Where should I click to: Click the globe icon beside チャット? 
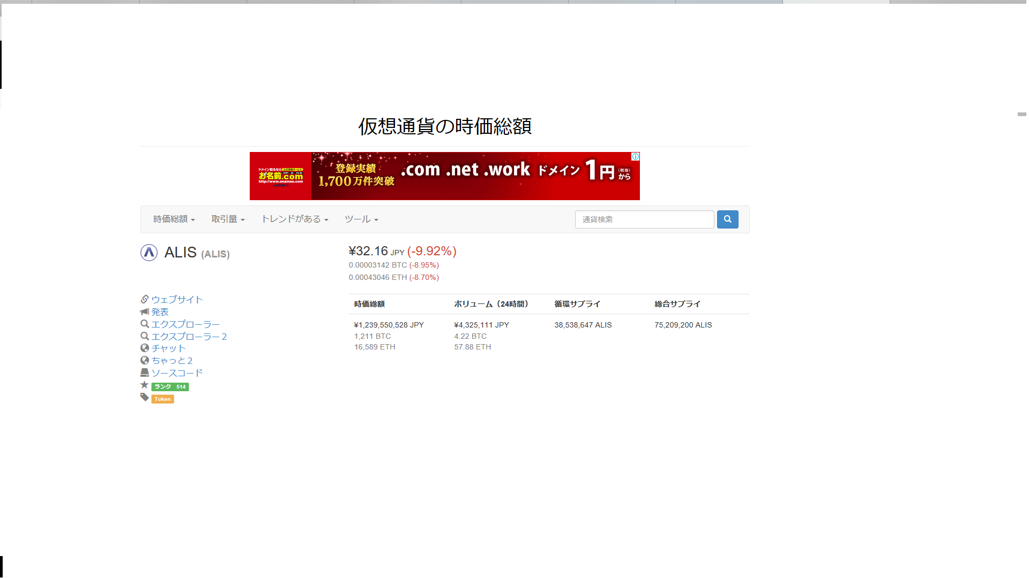click(x=145, y=348)
